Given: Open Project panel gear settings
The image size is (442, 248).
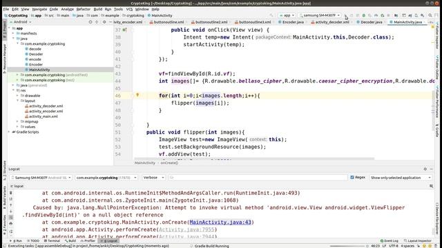Looking at the screenshot, I should [104, 22].
